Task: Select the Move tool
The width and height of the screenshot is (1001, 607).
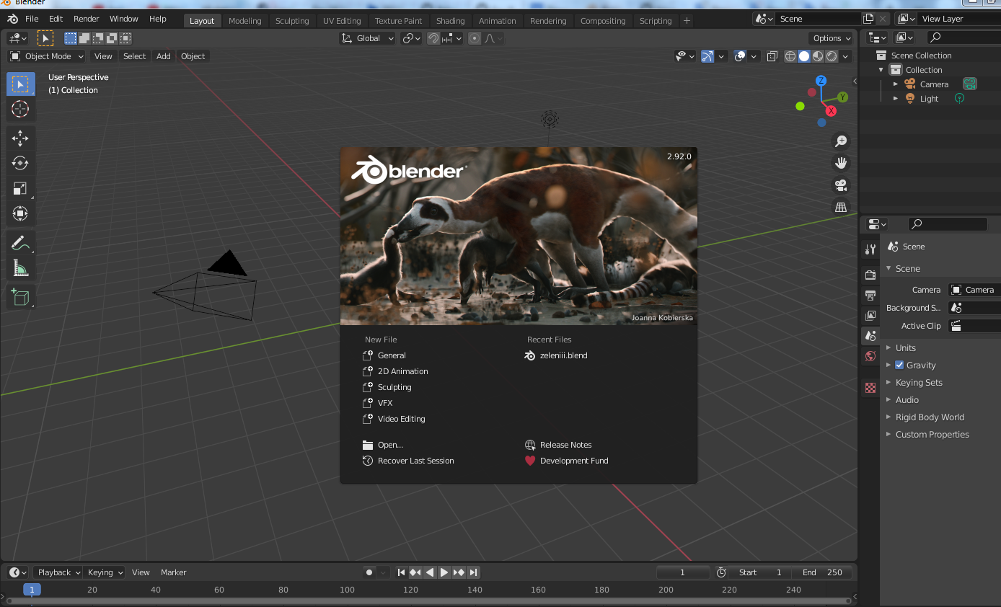Action: pyautogui.click(x=21, y=138)
